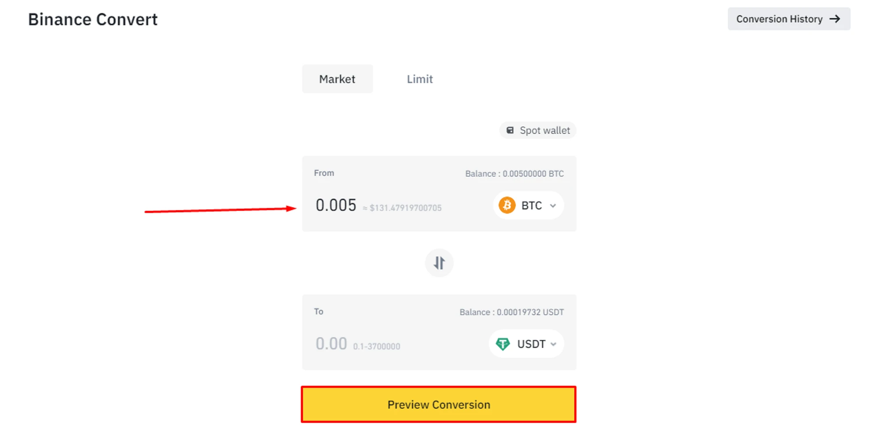The height and width of the screenshot is (439, 879).
Task: Click the swap currencies arrows icon
Action: pyautogui.click(x=439, y=263)
